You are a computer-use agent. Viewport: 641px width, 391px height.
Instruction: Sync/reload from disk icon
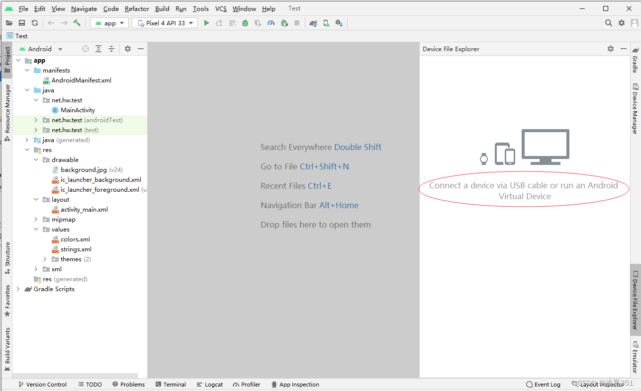click(35, 23)
